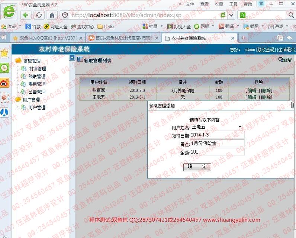The width and height of the screenshot is (296, 238).
Task: Open a new tab with plus button
Action: (x=243, y=38)
